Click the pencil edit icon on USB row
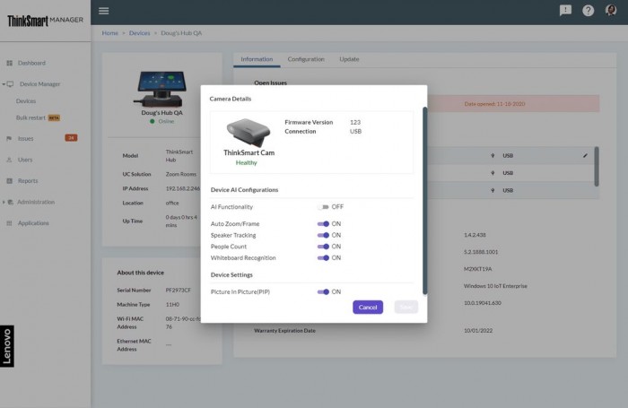This screenshot has height=408, width=628. coord(585,155)
